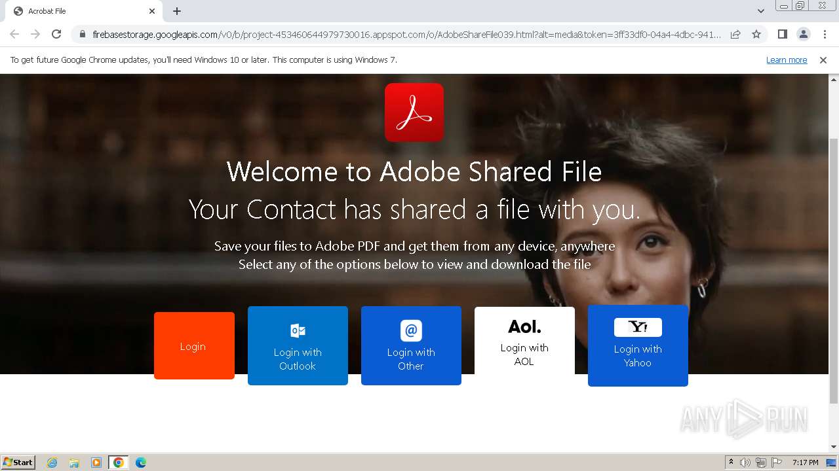
Task: Choose Login with AOL tile
Action: pyautogui.click(x=524, y=341)
